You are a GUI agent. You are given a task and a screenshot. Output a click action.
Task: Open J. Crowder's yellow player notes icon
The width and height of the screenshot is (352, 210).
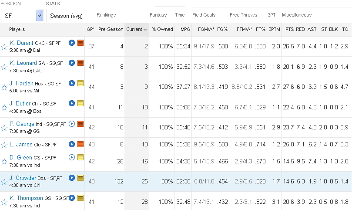tap(80, 178)
